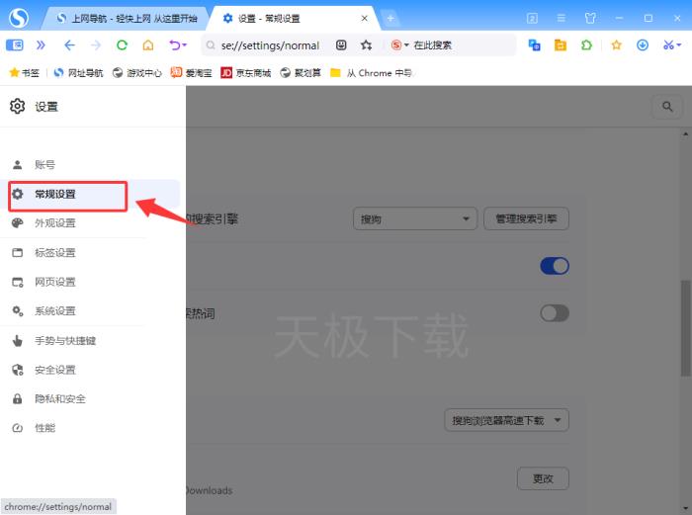
Task: Go to the home page icon
Action: 148,44
